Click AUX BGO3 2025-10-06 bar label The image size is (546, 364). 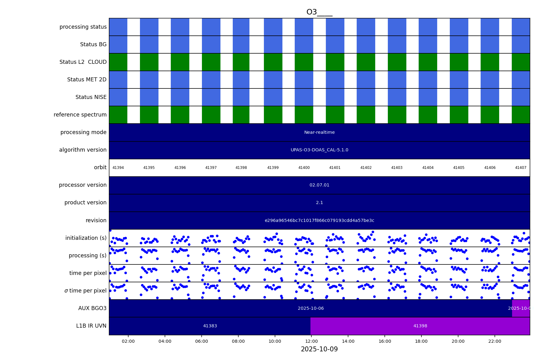coord(310,309)
